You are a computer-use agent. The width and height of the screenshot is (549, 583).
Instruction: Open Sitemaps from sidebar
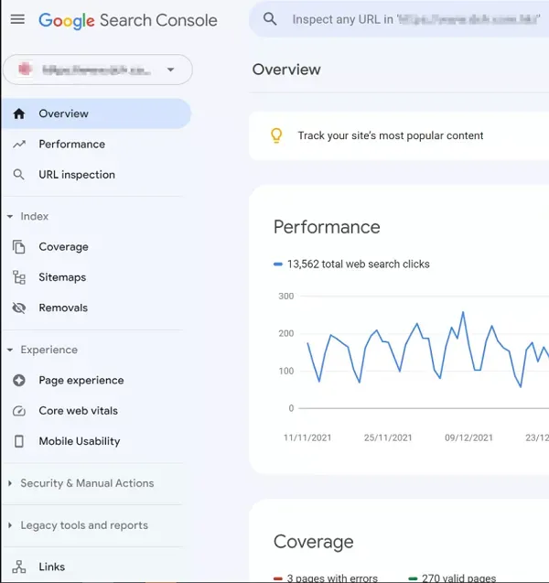62,277
